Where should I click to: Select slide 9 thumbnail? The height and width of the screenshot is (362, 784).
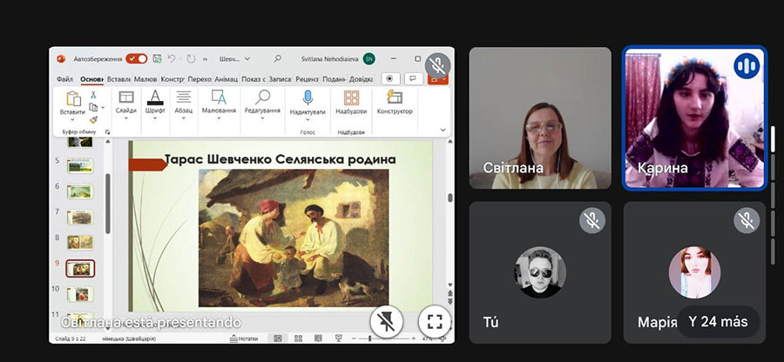[x=80, y=269]
